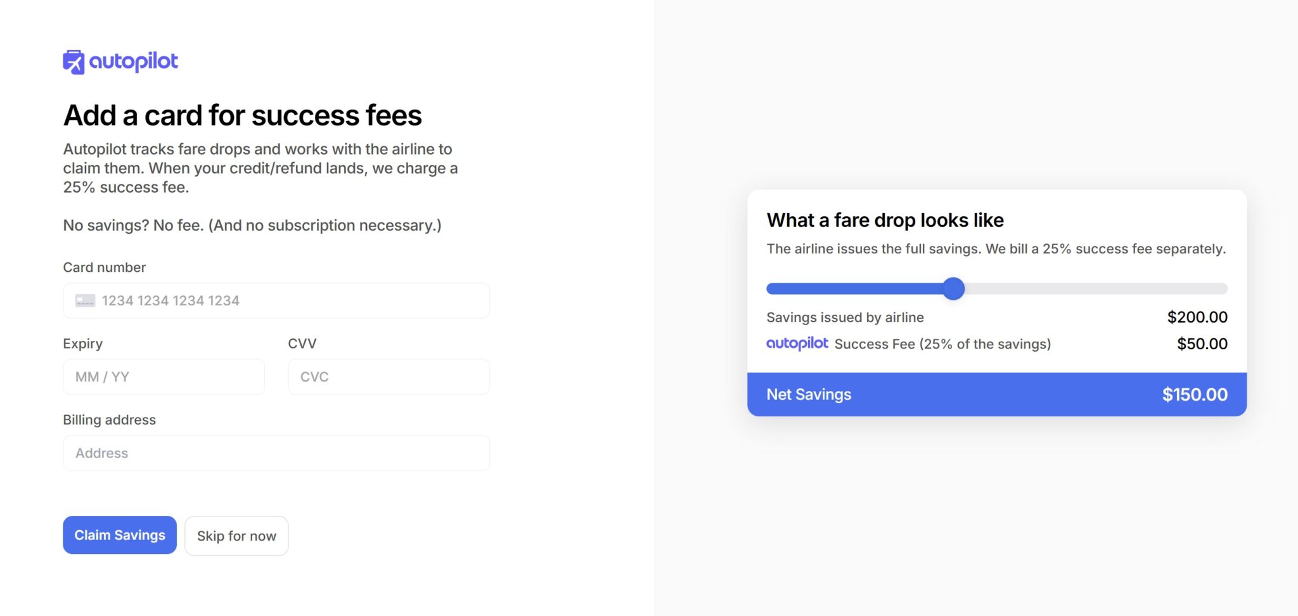1298x616 pixels.
Task: Click the 'Savings issued by airline' label
Action: (x=845, y=318)
